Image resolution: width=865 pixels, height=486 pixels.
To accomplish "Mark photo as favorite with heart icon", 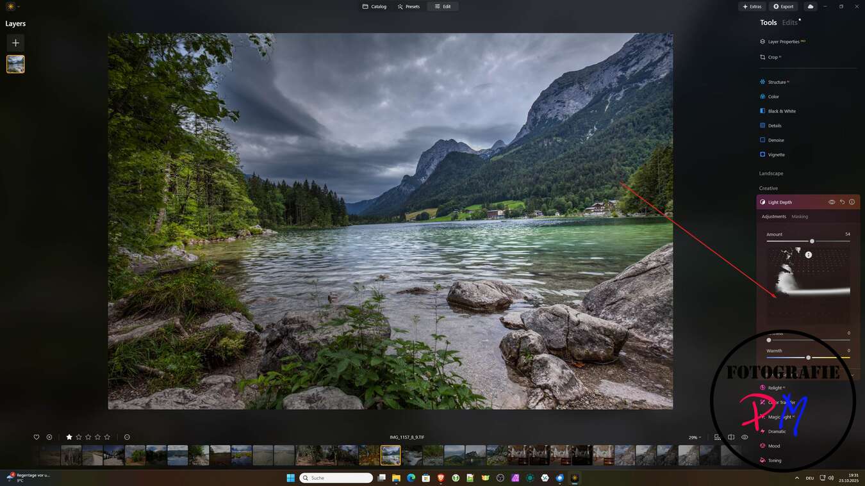I will pyautogui.click(x=37, y=437).
